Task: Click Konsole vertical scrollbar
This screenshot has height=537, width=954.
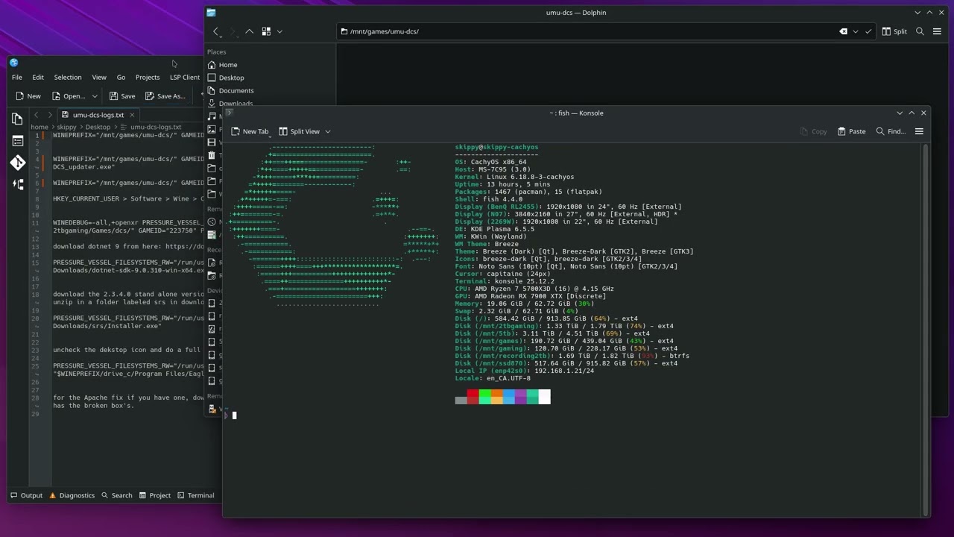Action: [926, 328]
